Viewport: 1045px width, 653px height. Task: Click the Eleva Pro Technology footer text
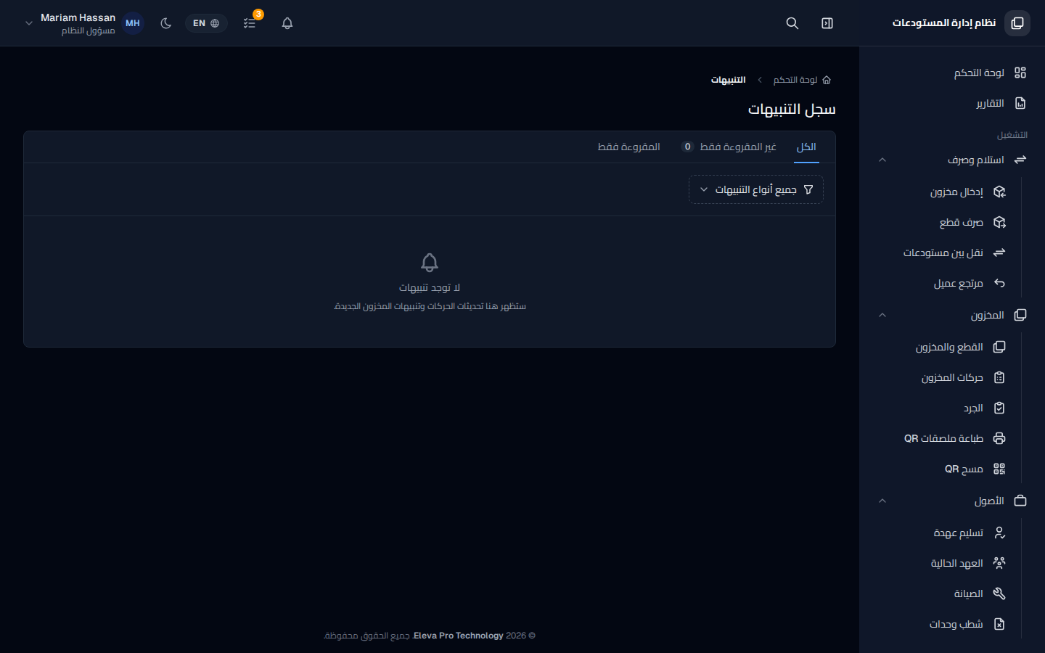[459, 636]
